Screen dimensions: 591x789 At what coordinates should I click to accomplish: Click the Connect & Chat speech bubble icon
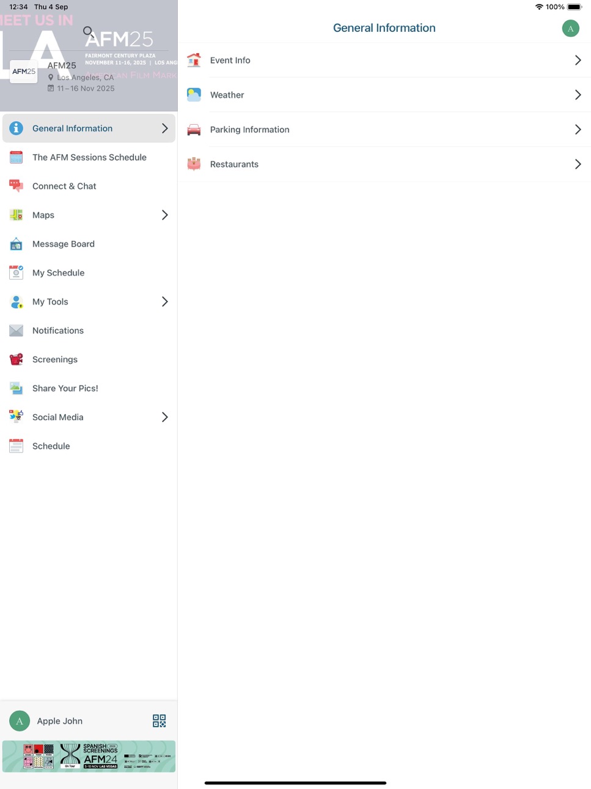pyautogui.click(x=17, y=186)
